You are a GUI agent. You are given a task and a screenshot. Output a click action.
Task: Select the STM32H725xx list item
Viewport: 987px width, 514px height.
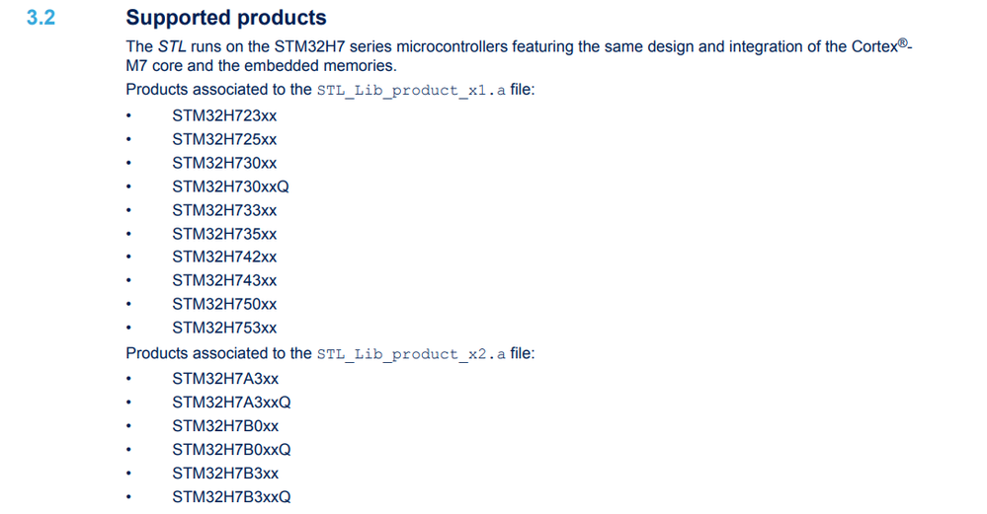coord(224,139)
